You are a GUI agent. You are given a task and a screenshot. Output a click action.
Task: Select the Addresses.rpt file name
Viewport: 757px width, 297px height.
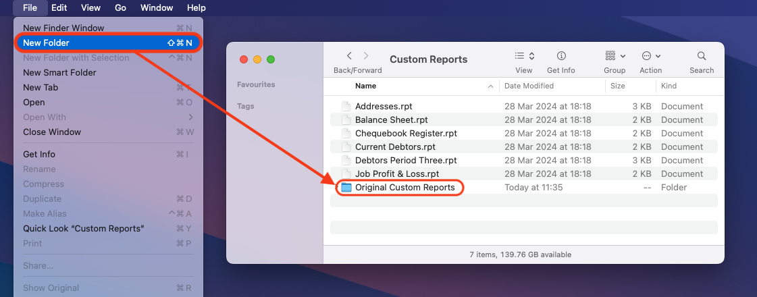pos(384,106)
